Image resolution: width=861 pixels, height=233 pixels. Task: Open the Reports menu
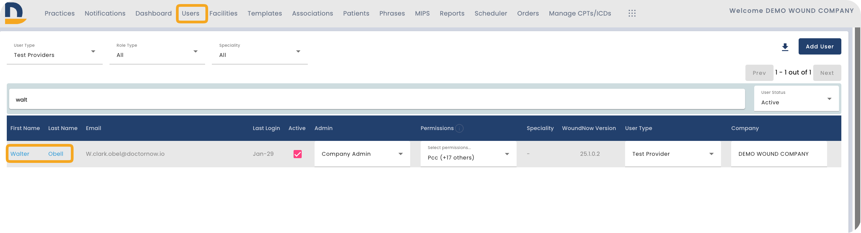pyautogui.click(x=452, y=13)
